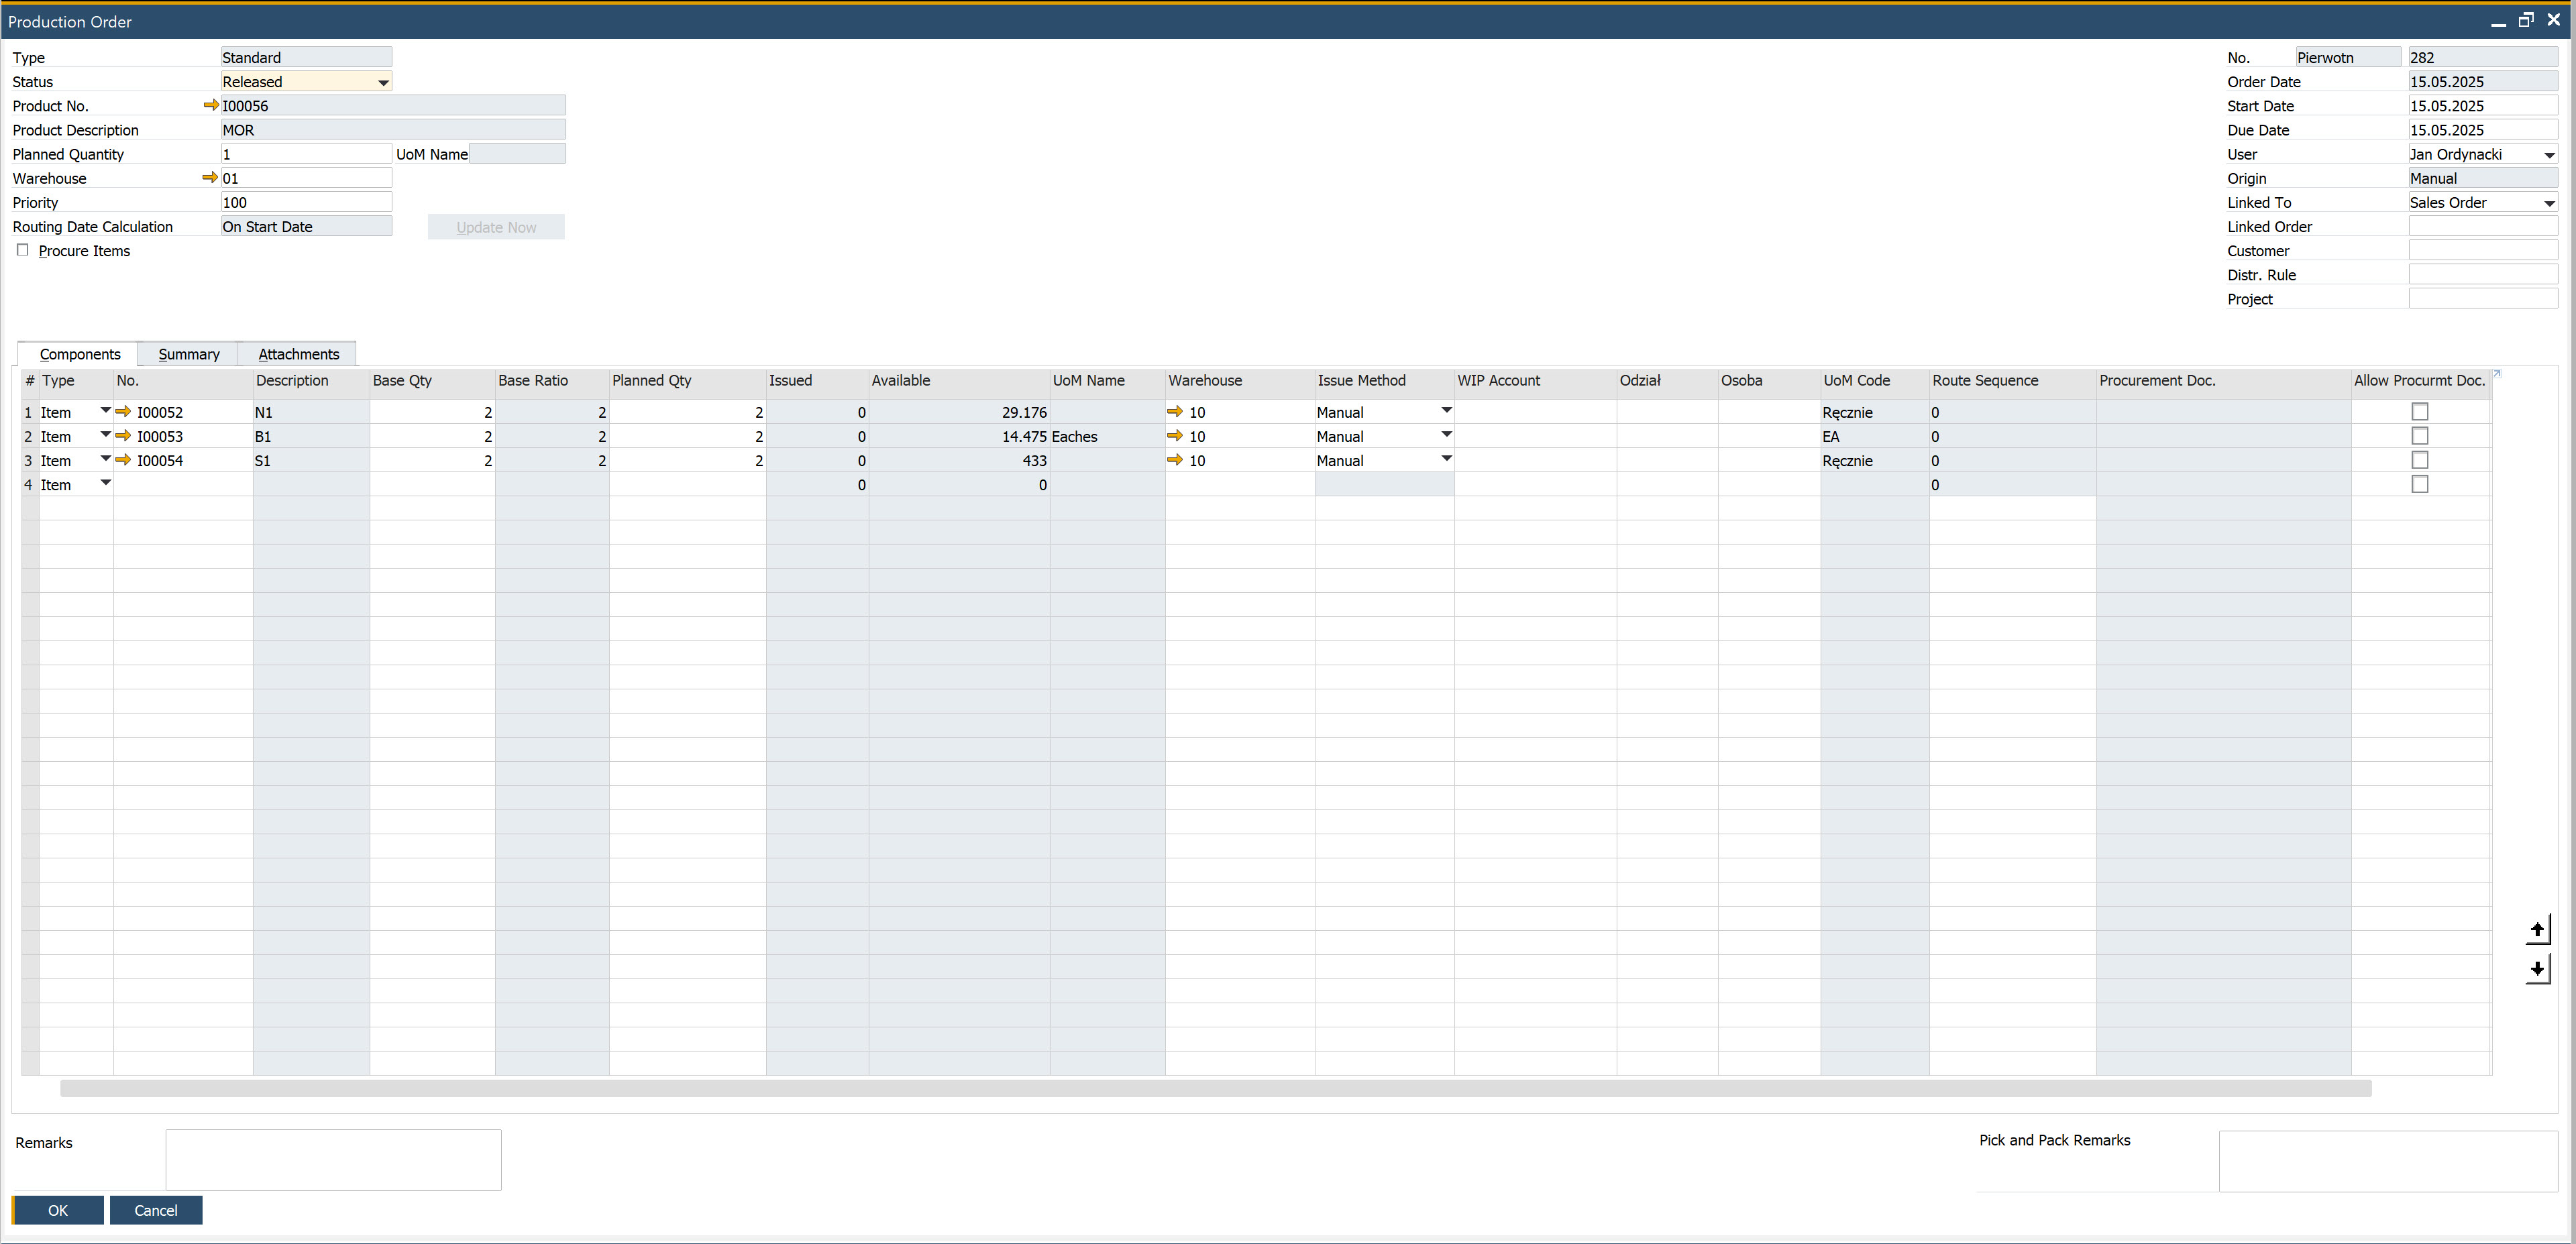The height and width of the screenshot is (1244, 2576).
Task: Enable the Procure Items checkbox
Action: pos(23,249)
